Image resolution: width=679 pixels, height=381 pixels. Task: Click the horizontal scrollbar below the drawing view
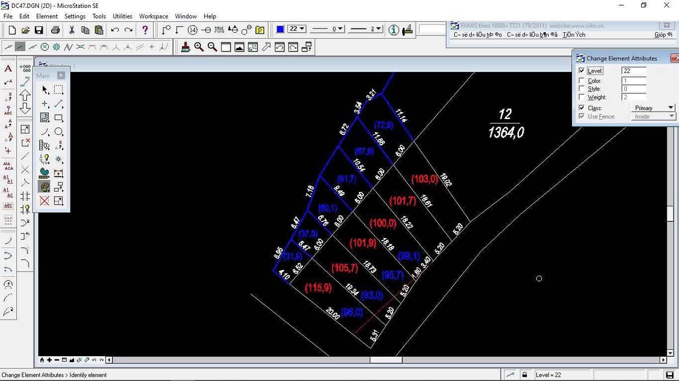tap(387, 360)
